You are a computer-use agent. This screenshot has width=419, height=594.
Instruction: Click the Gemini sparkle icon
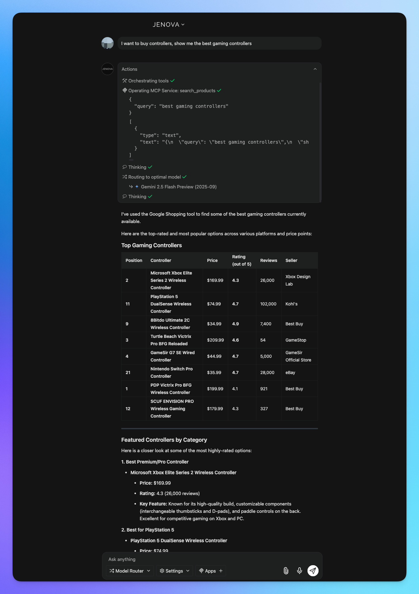click(x=137, y=187)
